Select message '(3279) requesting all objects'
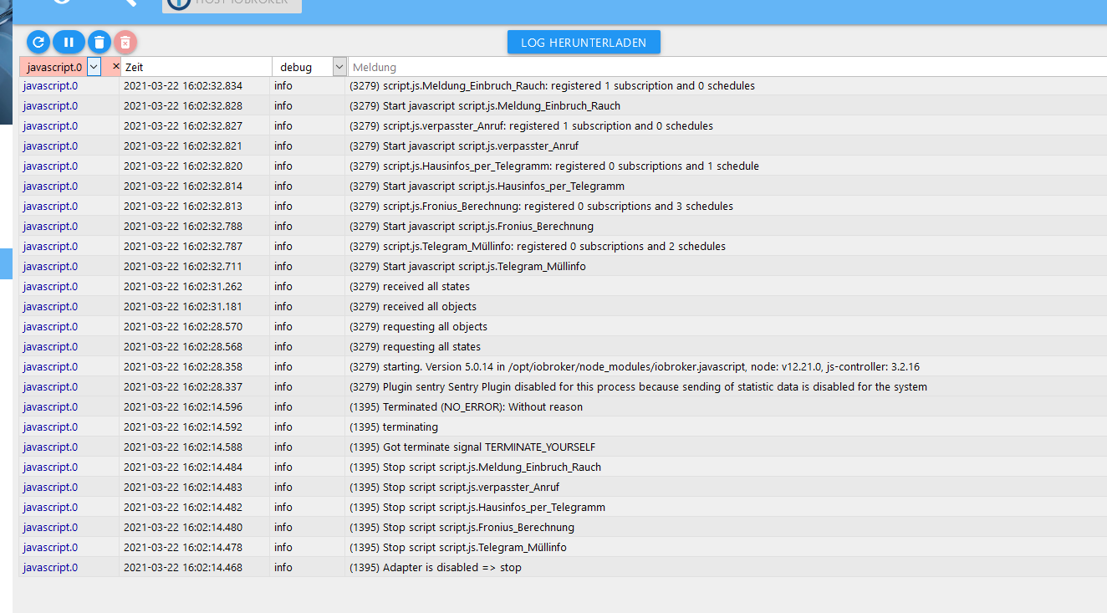This screenshot has width=1107, height=613. tap(418, 327)
